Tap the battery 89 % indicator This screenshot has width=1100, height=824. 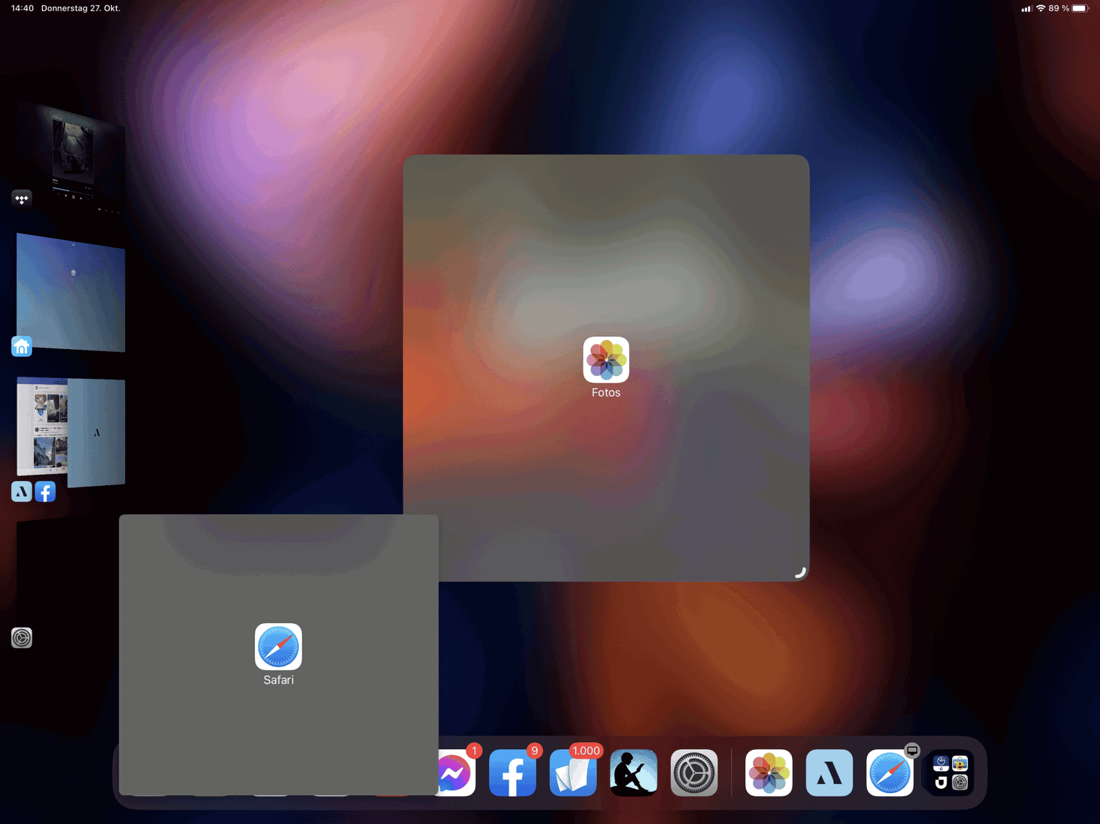pos(1068,8)
